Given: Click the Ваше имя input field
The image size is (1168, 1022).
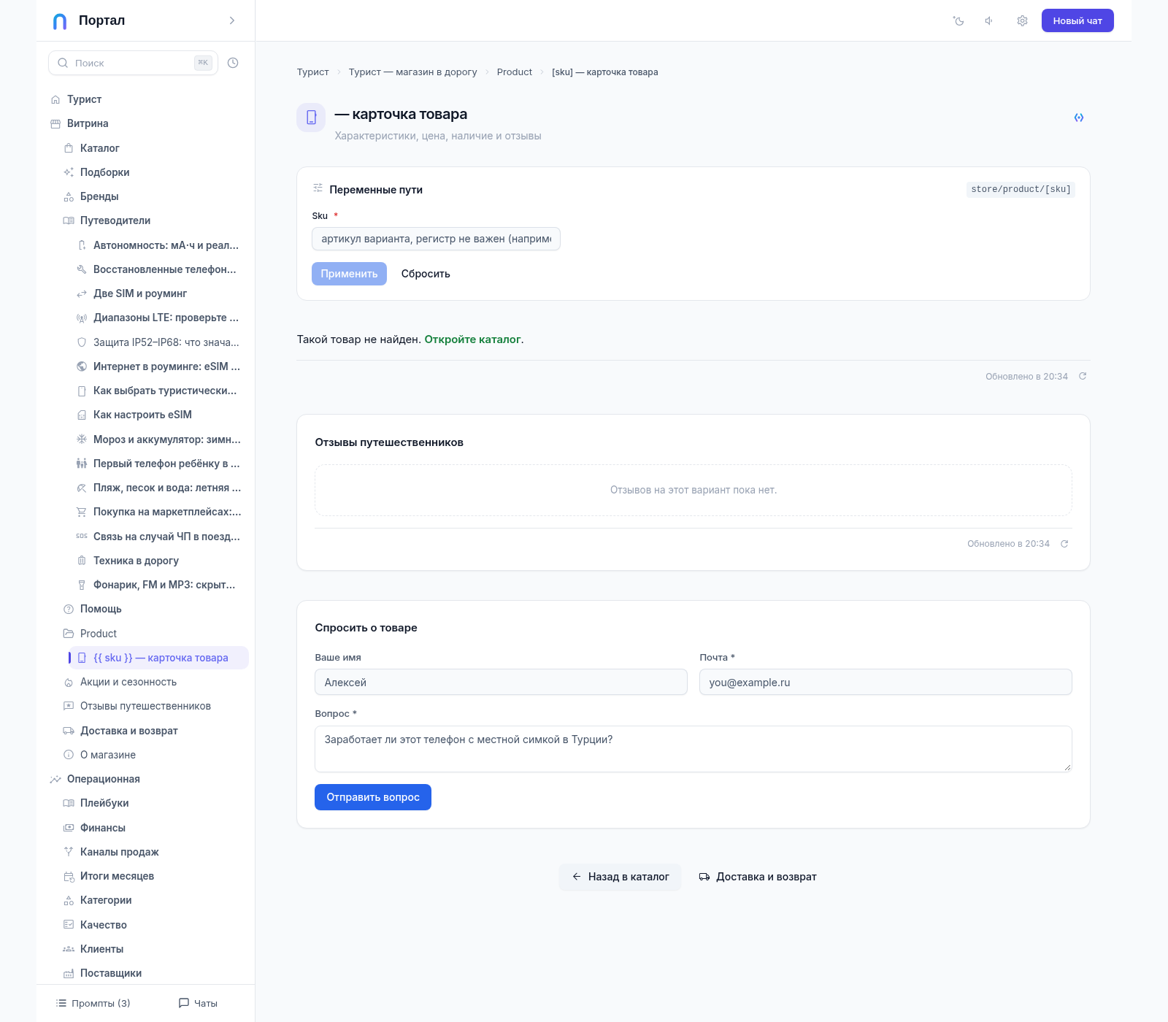Looking at the screenshot, I should [501, 682].
